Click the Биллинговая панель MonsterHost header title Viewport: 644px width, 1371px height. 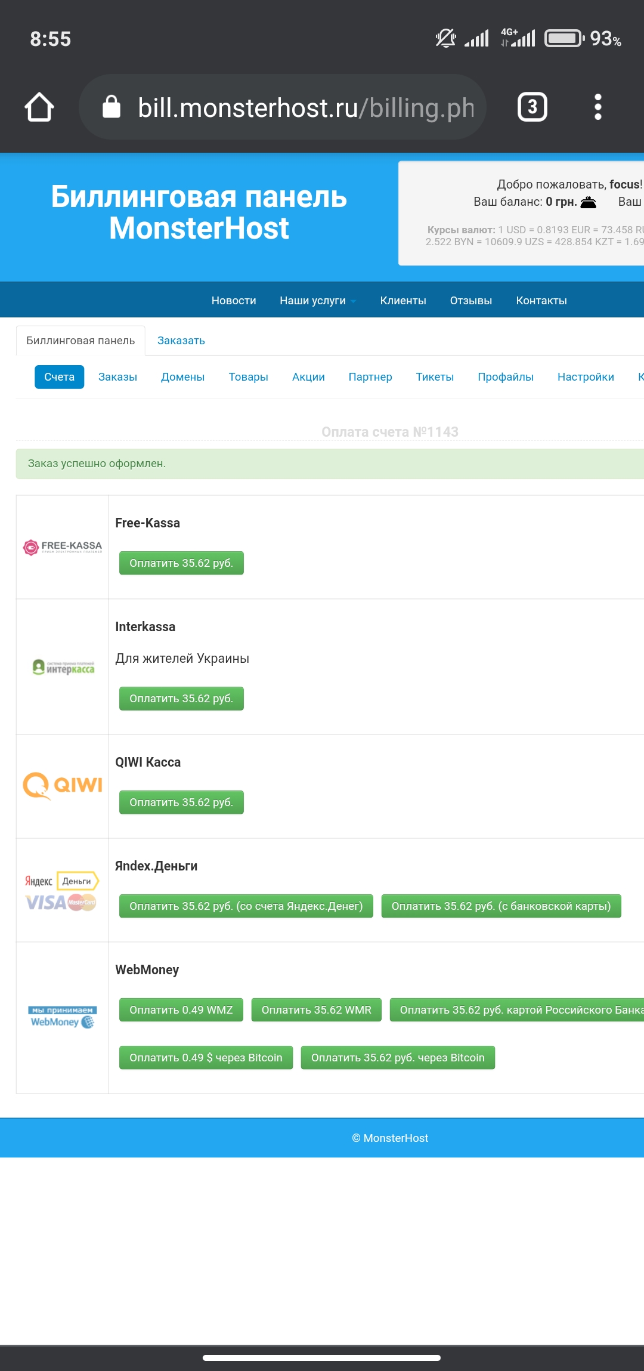(199, 212)
